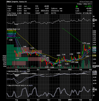Click the 25M volume axis label

click(5, 66)
